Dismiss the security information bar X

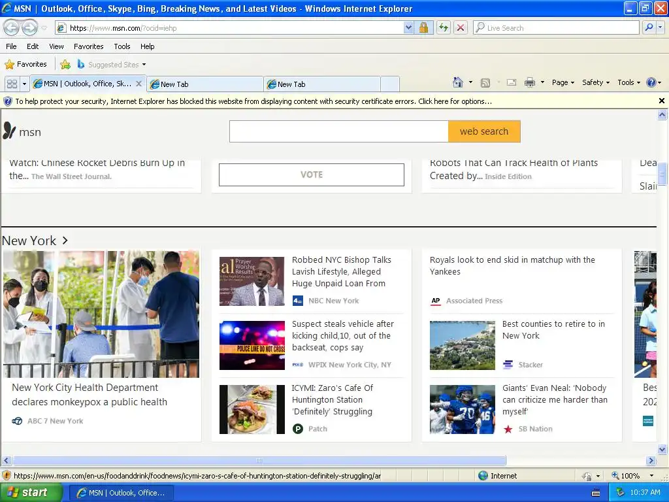662,101
